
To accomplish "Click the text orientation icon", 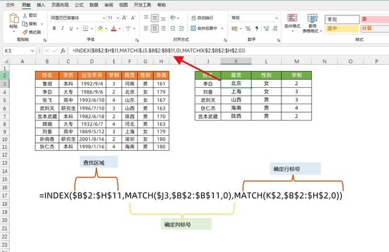I will click(173, 18).
